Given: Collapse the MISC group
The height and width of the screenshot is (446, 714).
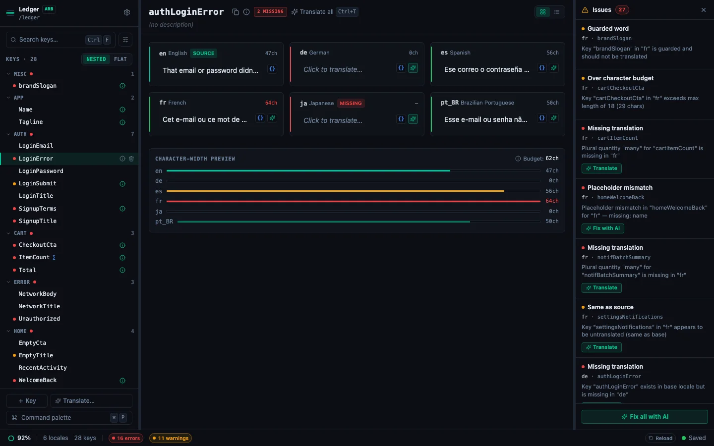Looking at the screenshot, I should [8, 74].
